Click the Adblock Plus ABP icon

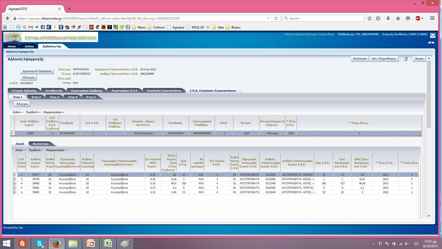pyautogui.click(x=418, y=19)
